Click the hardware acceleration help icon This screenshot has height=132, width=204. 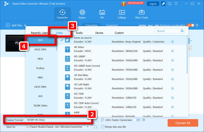[x=197, y=25]
